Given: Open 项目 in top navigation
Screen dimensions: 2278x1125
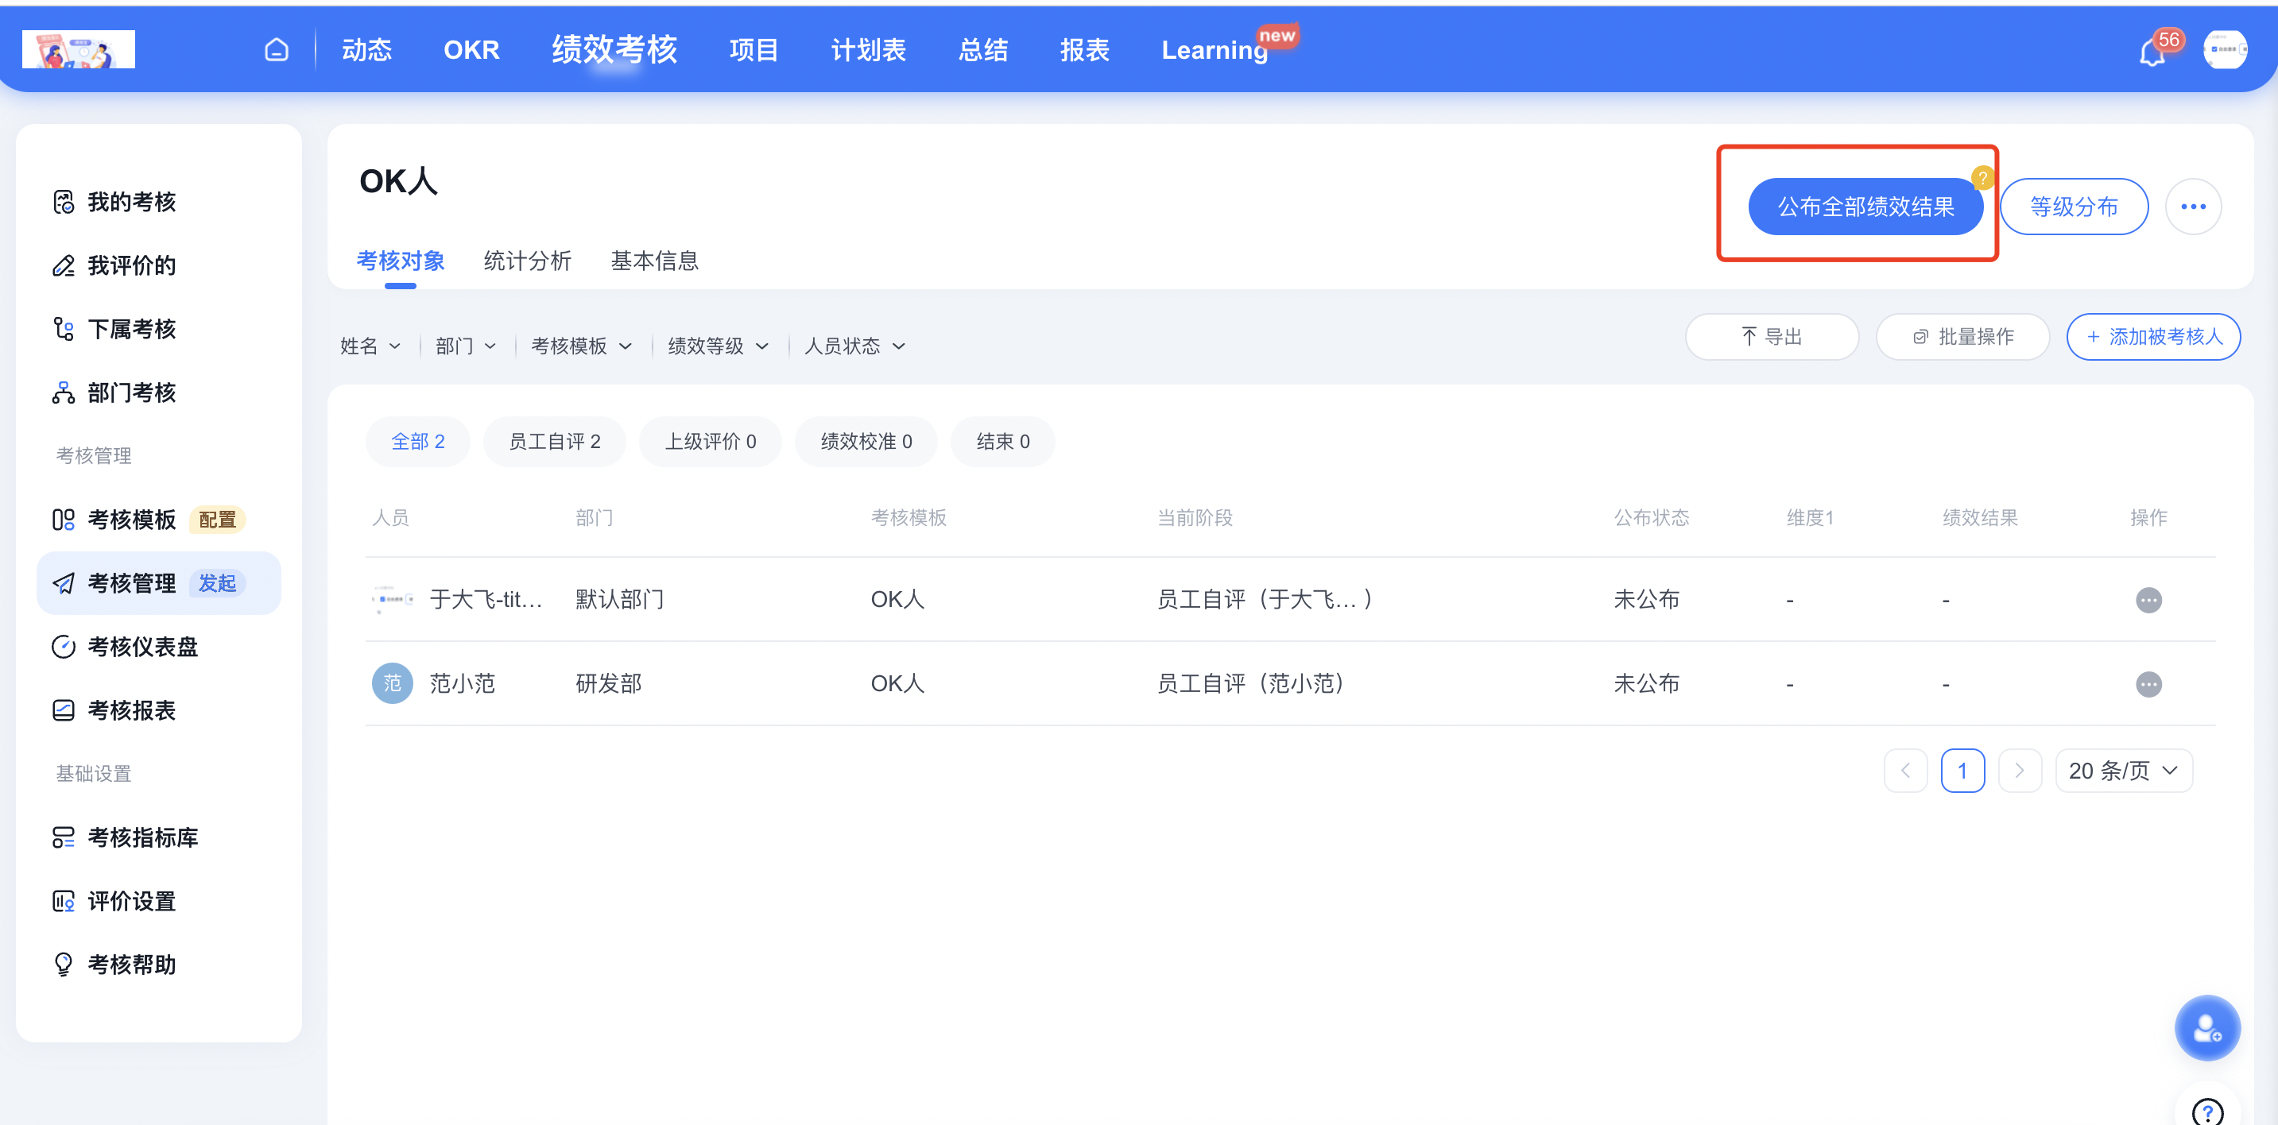Looking at the screenshot, I should click(754, 50).
